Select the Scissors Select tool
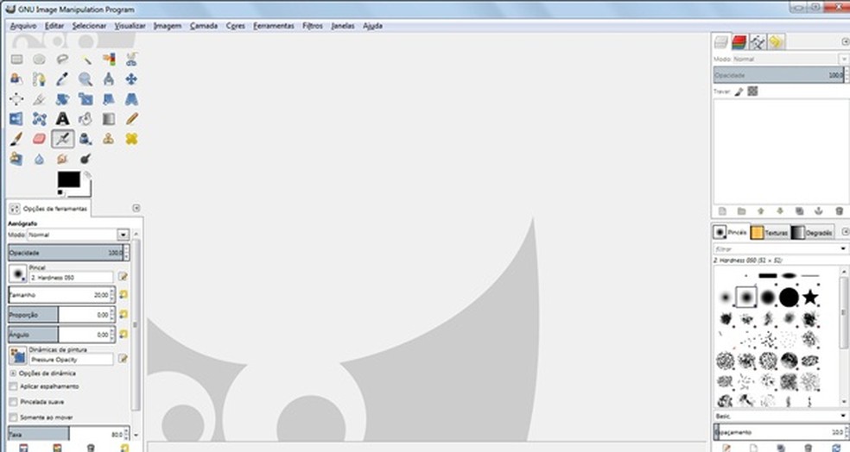 pos(131,60)
